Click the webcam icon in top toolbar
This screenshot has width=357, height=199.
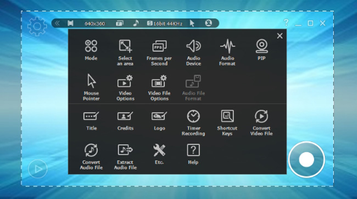pos(208,23)
